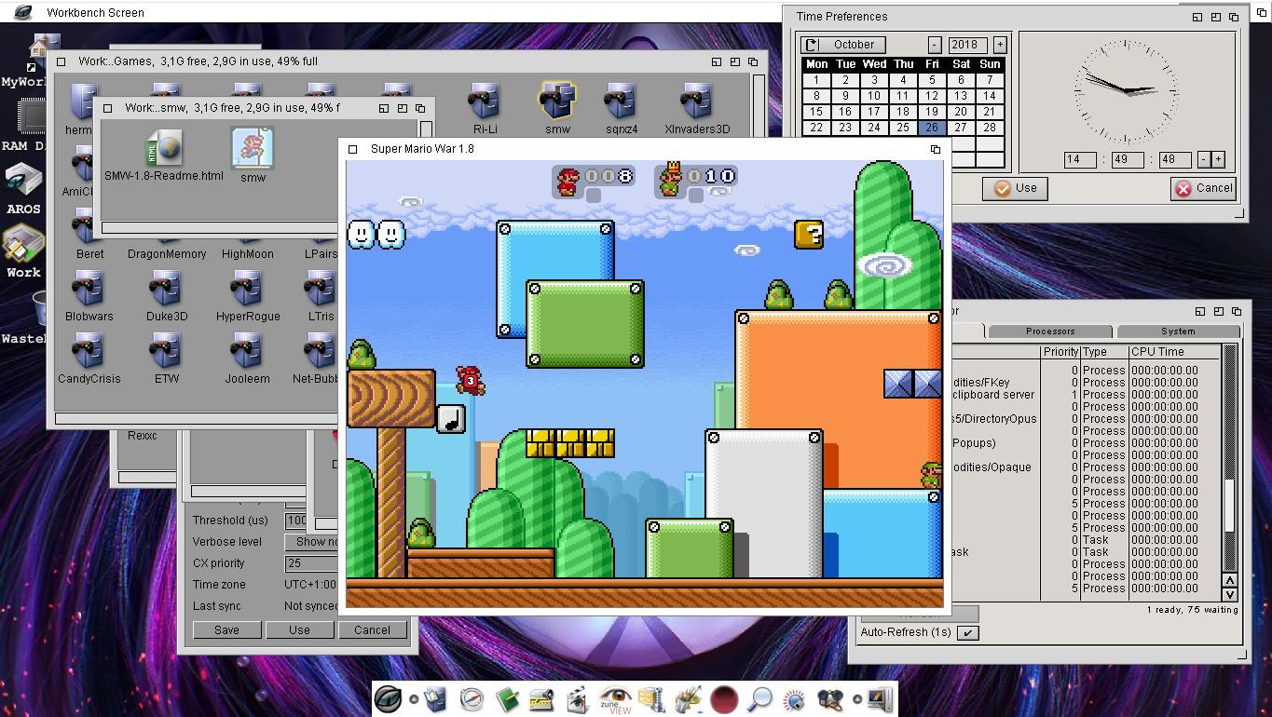The image size is (1272, 717).
Task: Click the ZuneView icon in the dock
Action: coord(615,698)
